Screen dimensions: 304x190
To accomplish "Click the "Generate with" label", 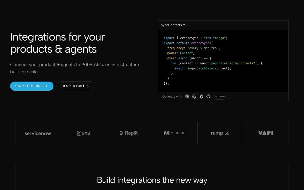I will pos(172,97).
